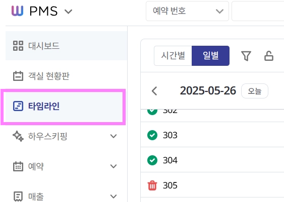Open the 대시보드 menu item

click(66, 46)
